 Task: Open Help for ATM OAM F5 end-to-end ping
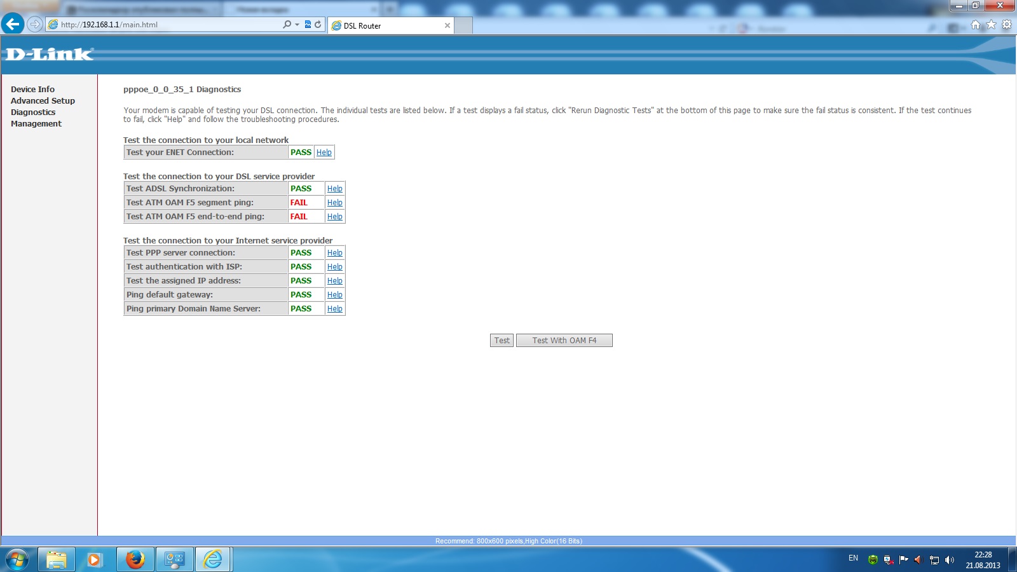(x=335, y=217)
